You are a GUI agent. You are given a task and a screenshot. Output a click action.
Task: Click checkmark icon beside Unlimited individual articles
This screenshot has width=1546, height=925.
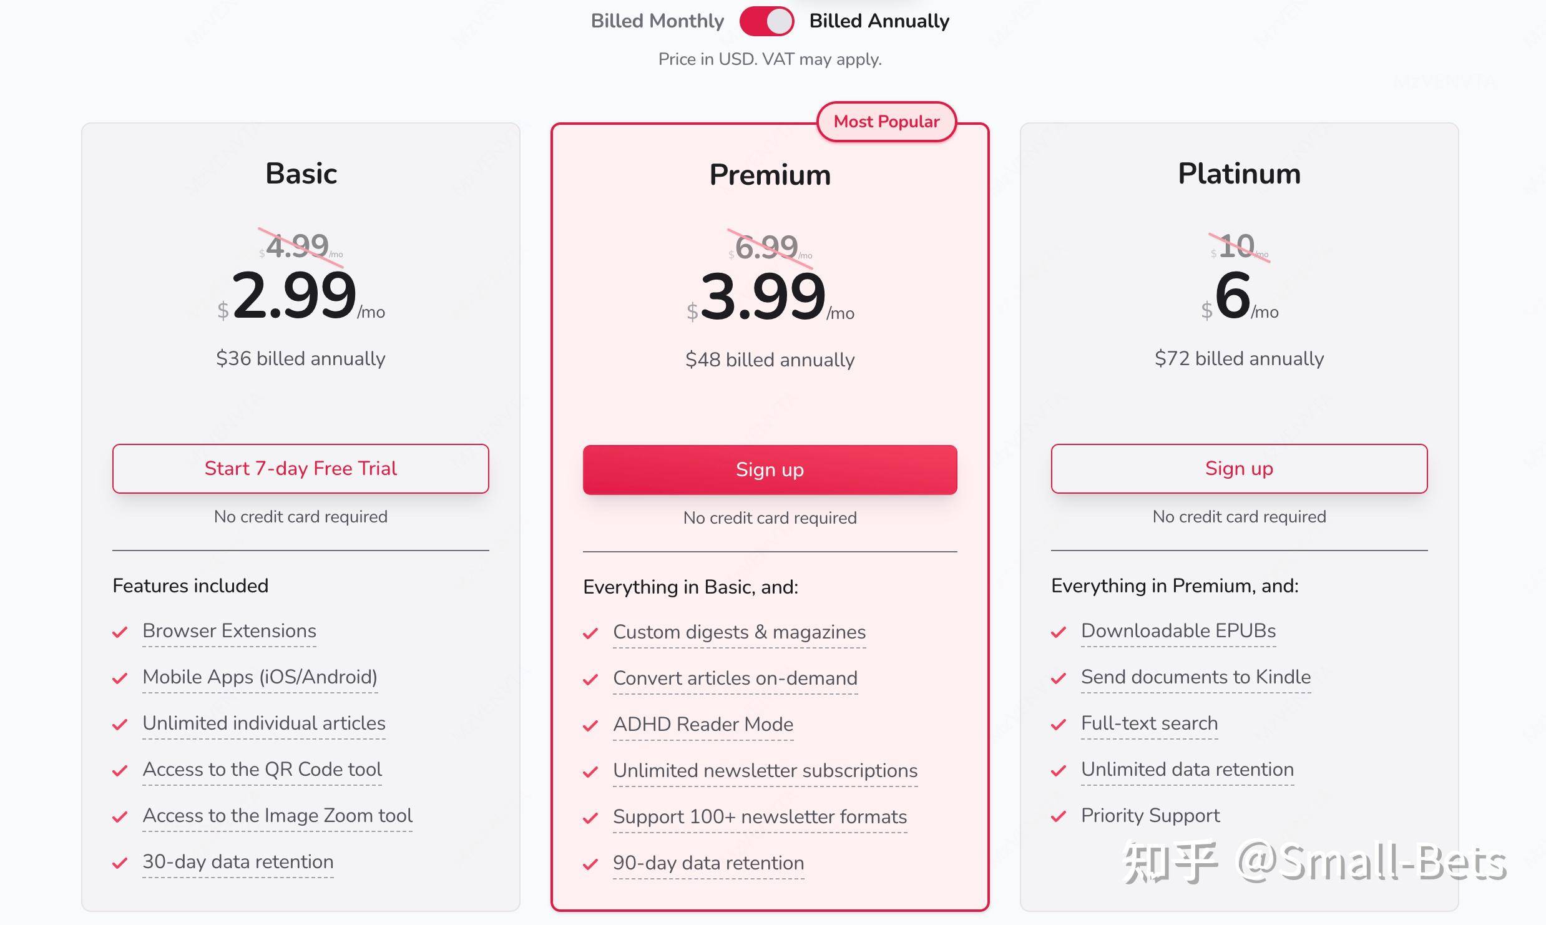(x=120, y=725)
